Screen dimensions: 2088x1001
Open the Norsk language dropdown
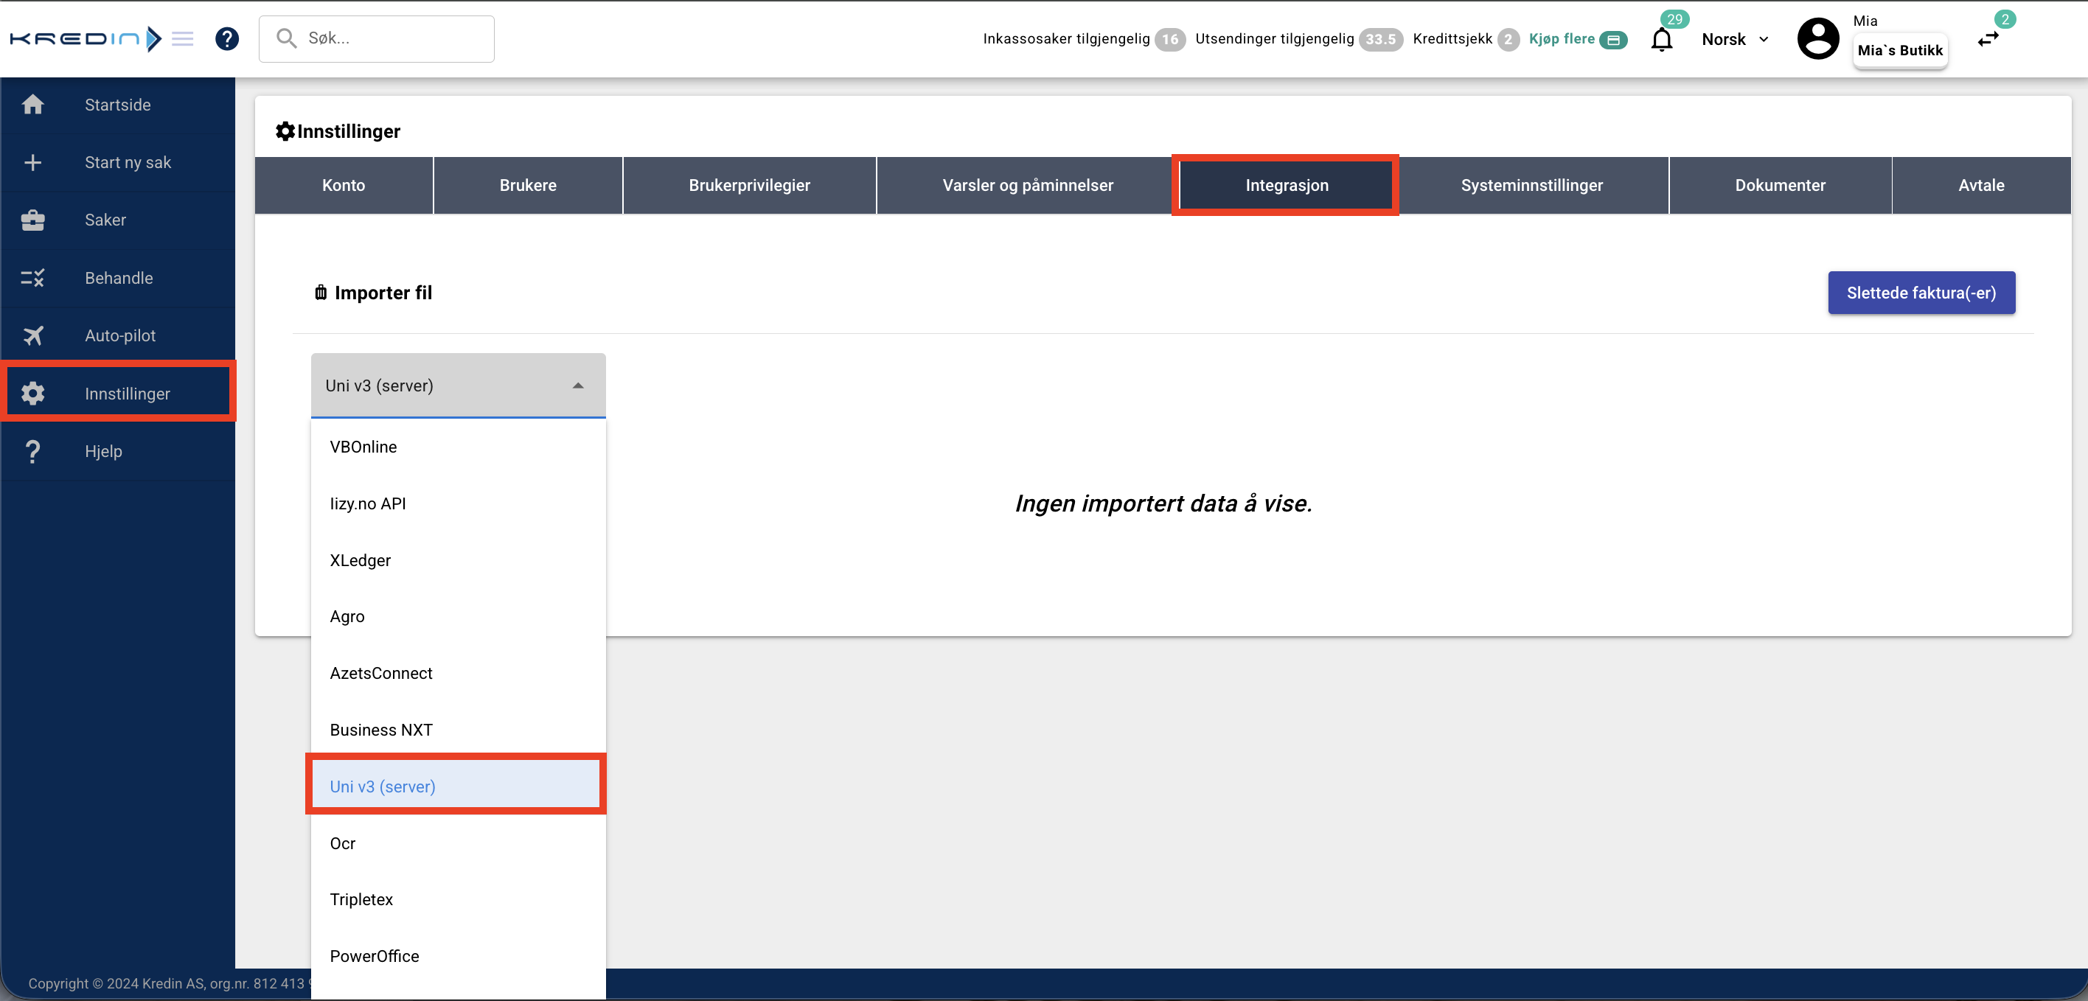point(1735,39)
